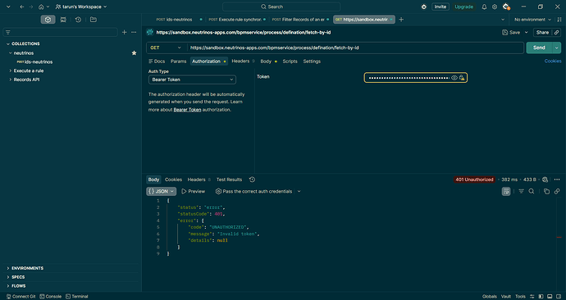The width and height of the screenshot is (566, 300).
Task: Open the Bearer Token help link
Action: (187, 110)
